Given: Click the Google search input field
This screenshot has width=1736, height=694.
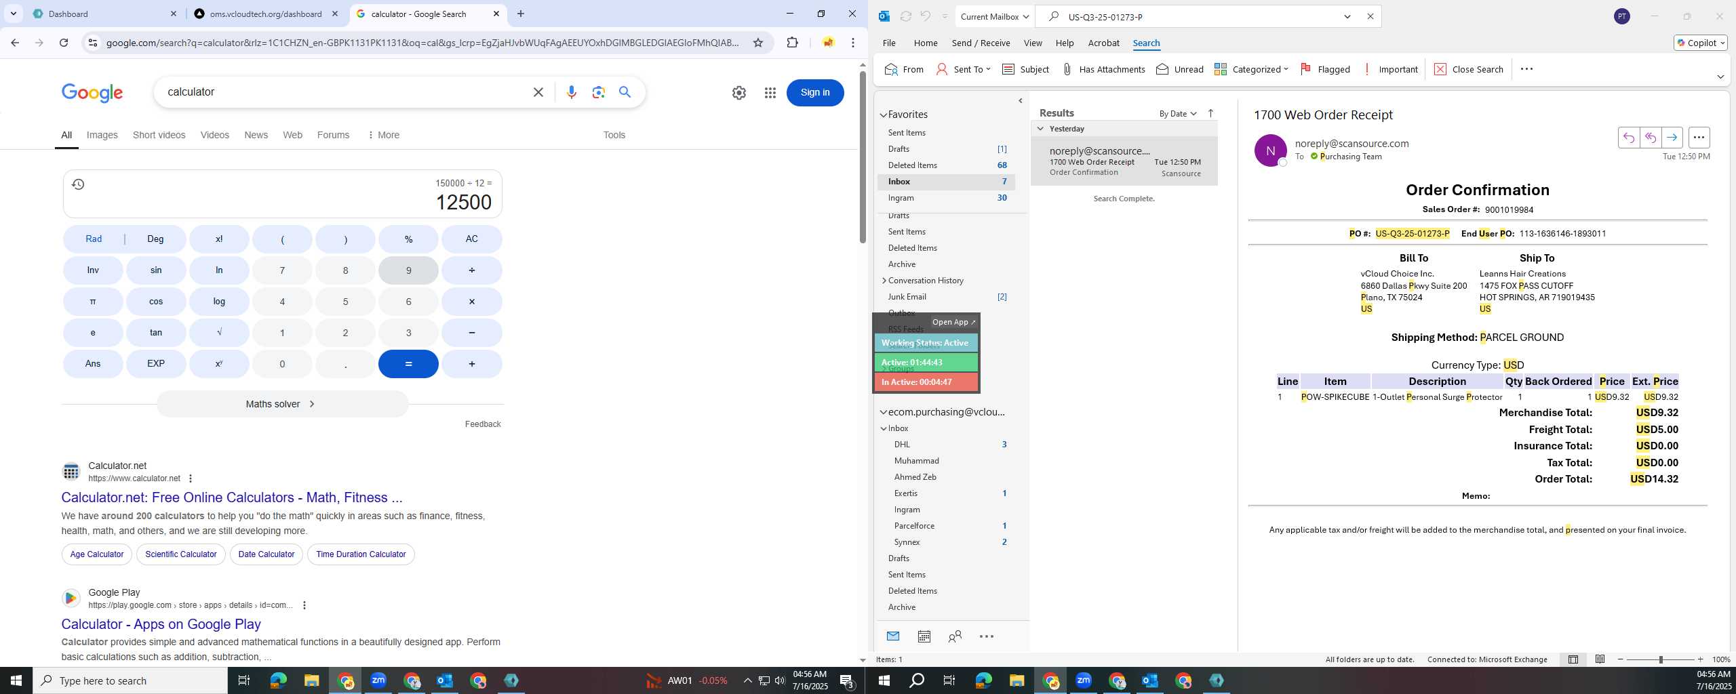Looking at the screenshot, I should click(x=346, y=92).
